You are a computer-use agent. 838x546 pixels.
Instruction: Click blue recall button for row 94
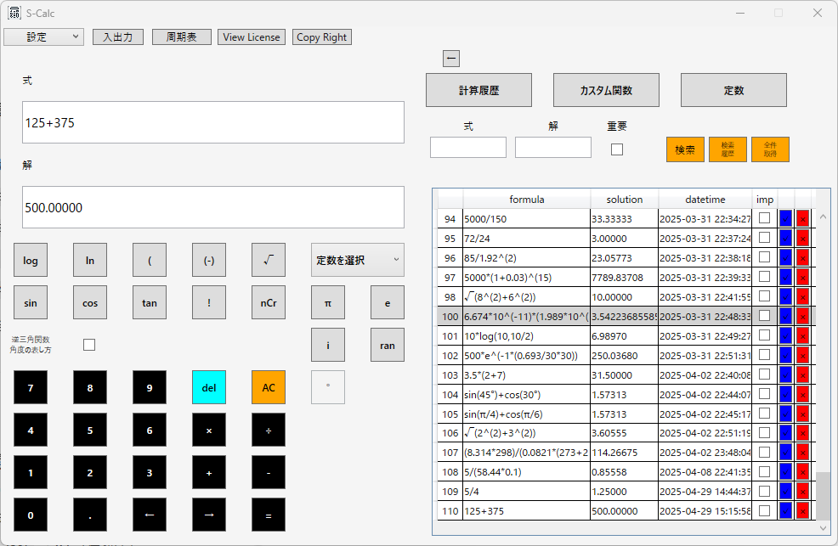(785, 219)
